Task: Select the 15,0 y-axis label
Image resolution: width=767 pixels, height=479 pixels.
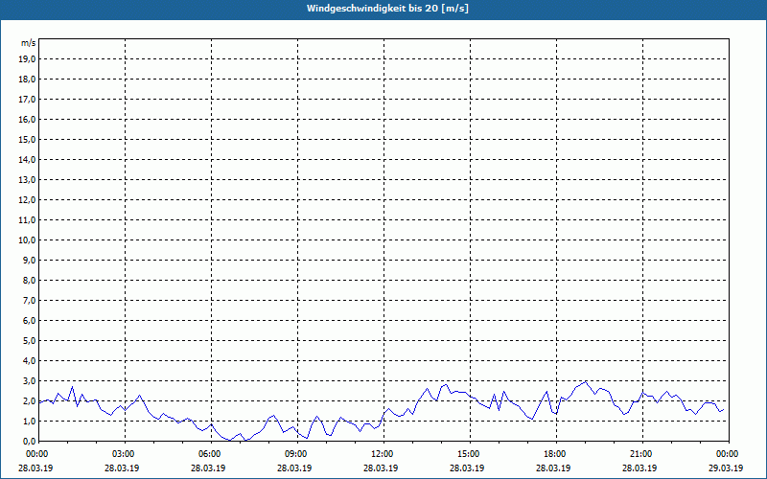Action: tap(27, 139)
